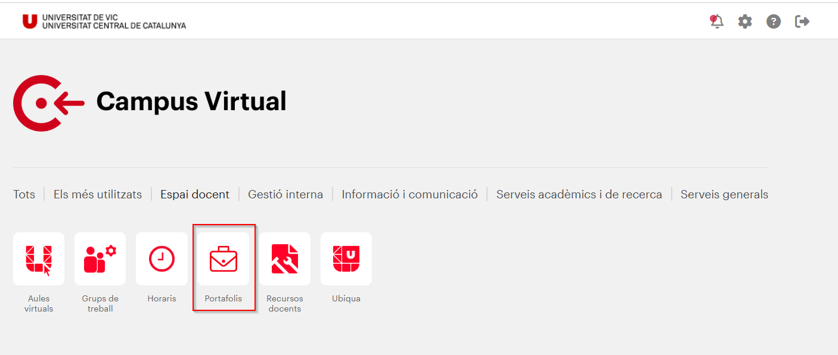The height and width of the screenshot is (355, 838).
Task: Click the help question mark icon
Action: pos(774,22)
